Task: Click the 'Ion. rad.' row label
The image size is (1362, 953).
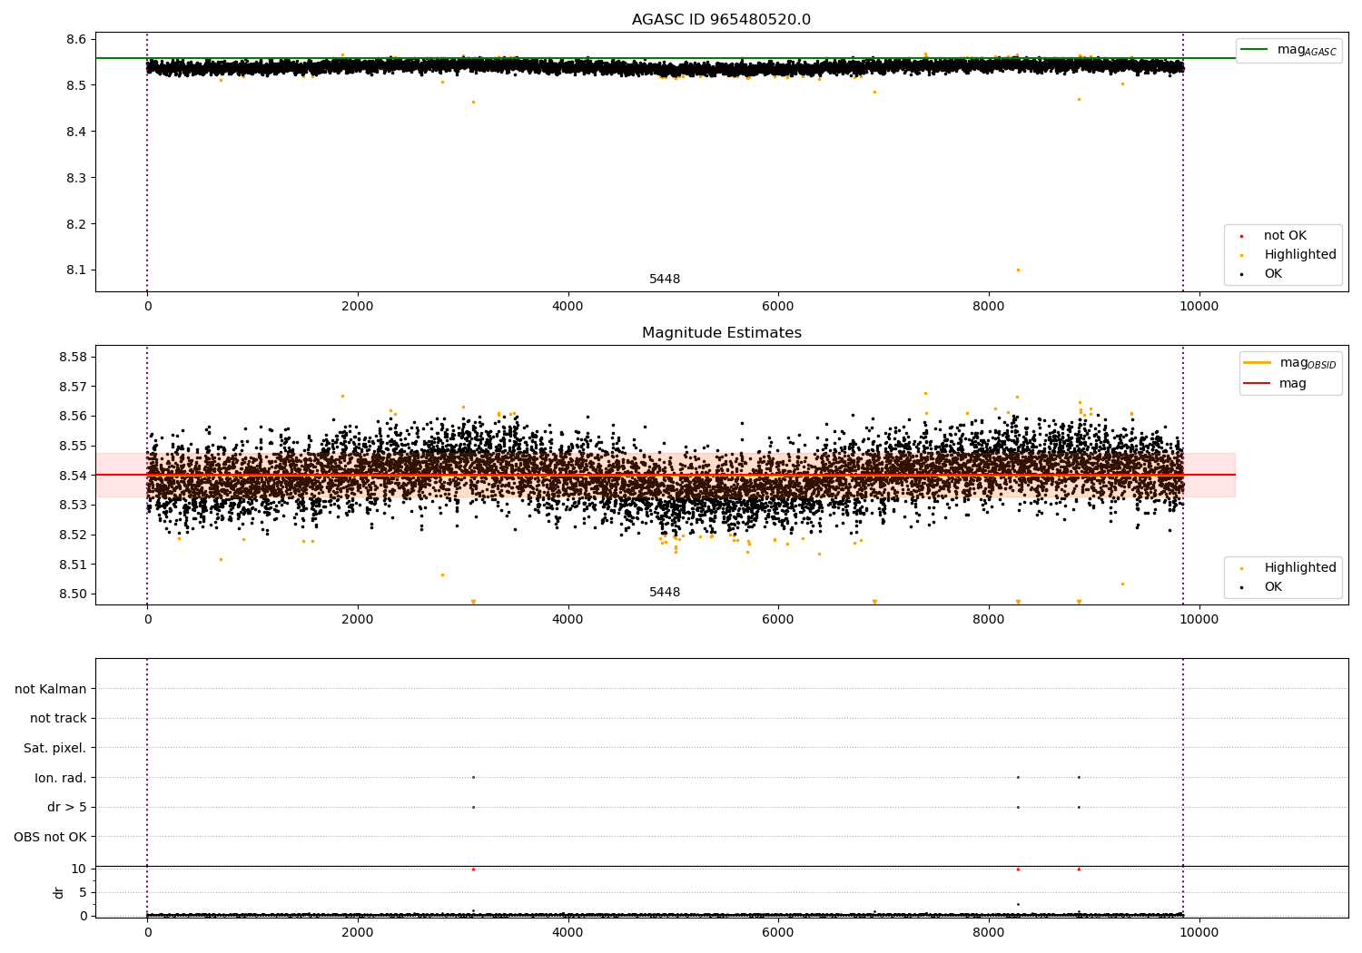Action: click(61, 778)
